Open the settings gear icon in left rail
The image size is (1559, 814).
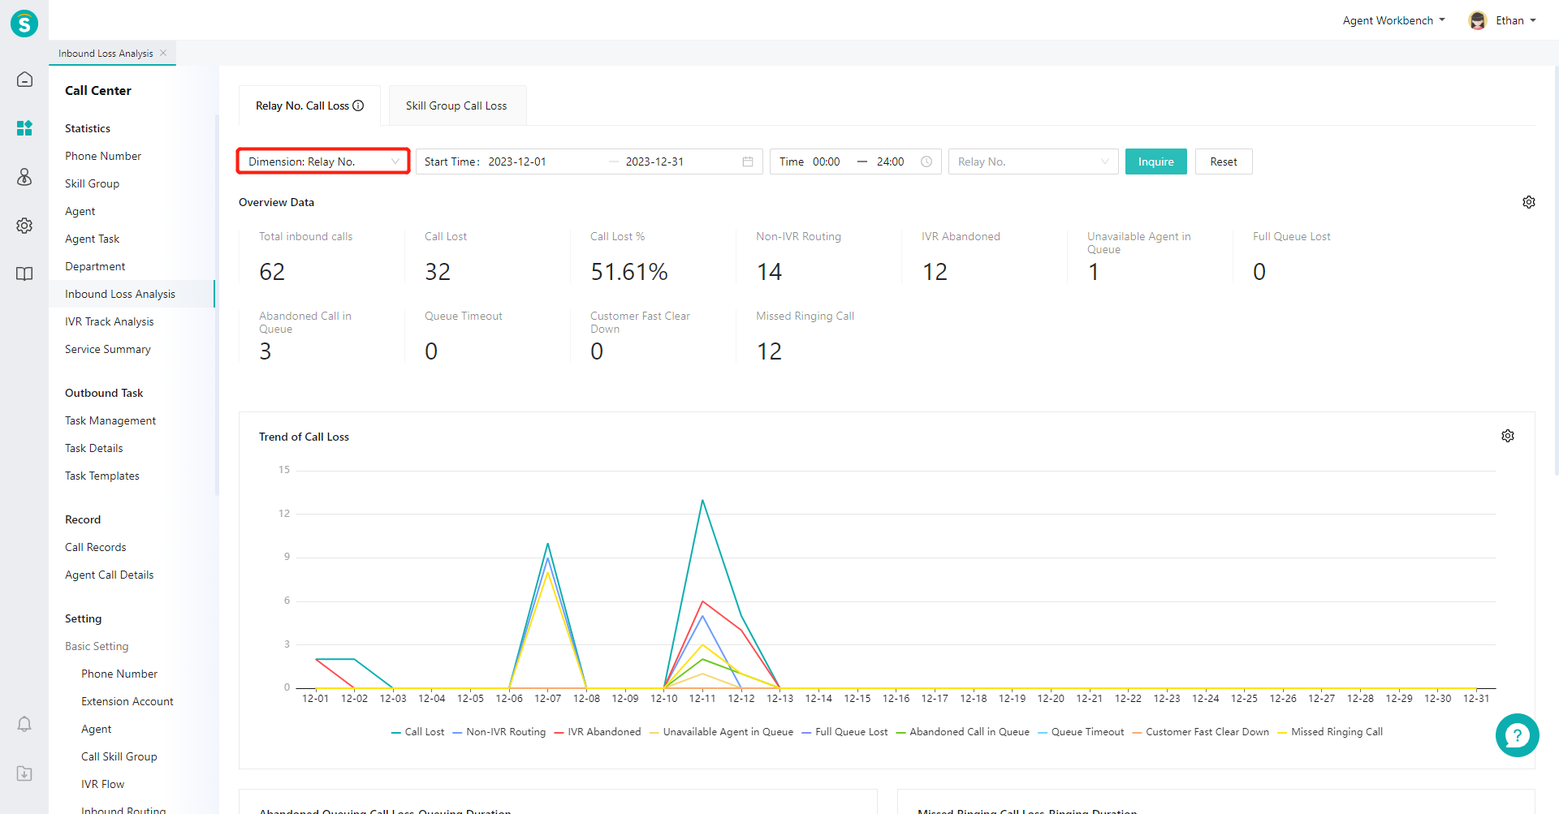(x=24, y=226)
